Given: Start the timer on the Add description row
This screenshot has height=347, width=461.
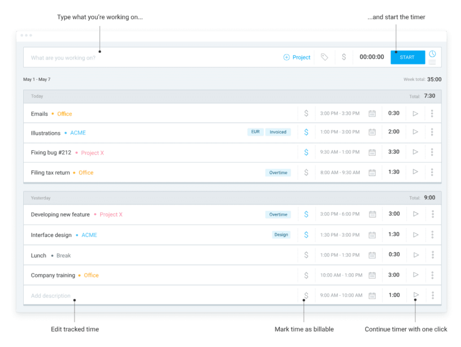Looking at the screenshot, I should pyautogui.click(x=415, y=295).
